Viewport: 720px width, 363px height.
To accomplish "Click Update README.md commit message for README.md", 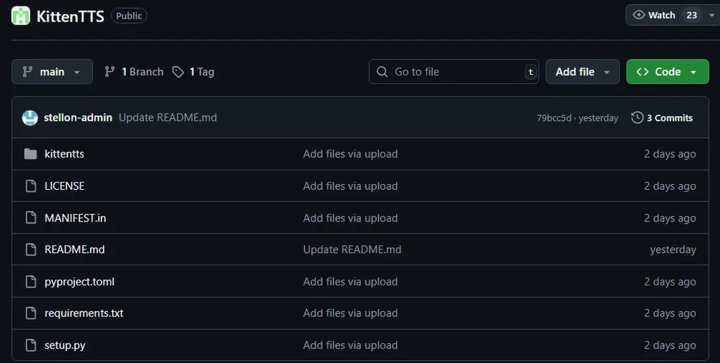I will (352, 249).
